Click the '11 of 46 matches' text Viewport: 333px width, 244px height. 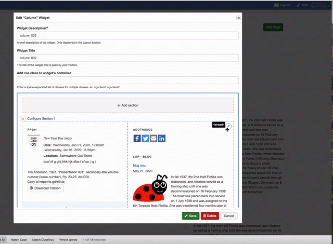94,240
